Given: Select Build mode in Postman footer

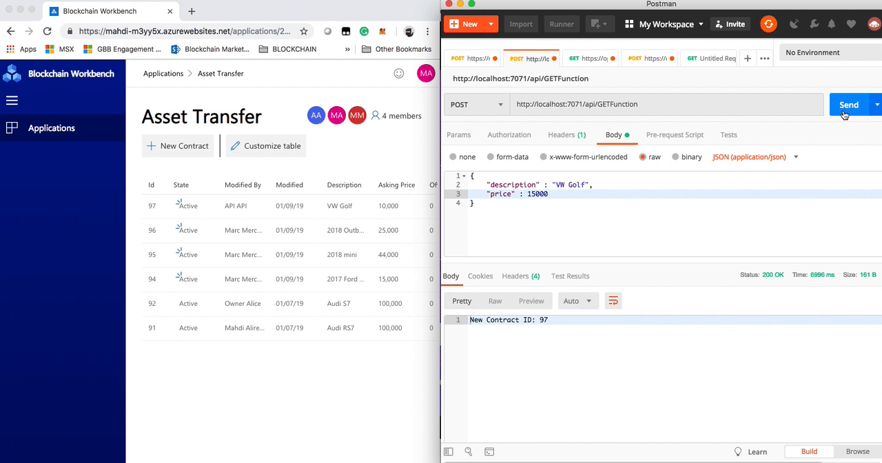Looking at the screenshot, I should [809, 452].
